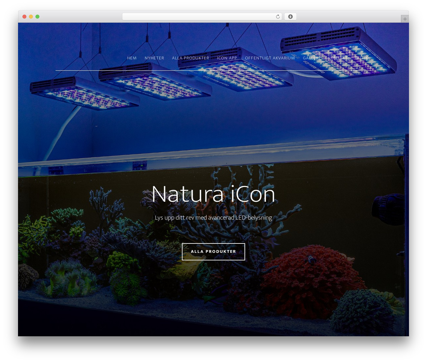The image size is (427, 362).
Task: Add a new tab with the plus icon
Action: tap(405, 19)
